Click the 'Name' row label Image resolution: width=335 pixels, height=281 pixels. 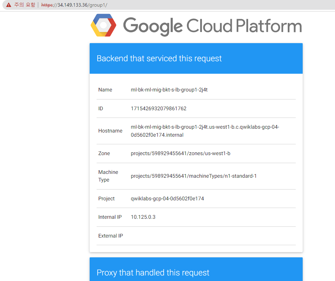click(x=105, y=90)
